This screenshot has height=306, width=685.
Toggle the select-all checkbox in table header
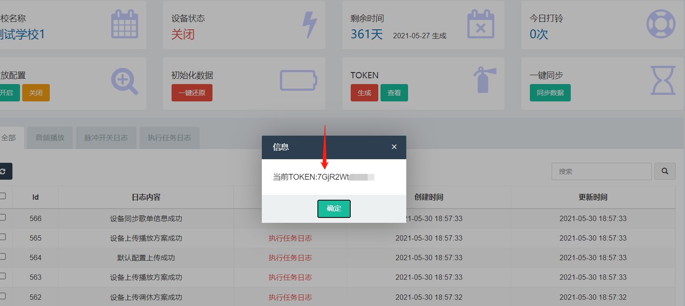pos(3,196)
